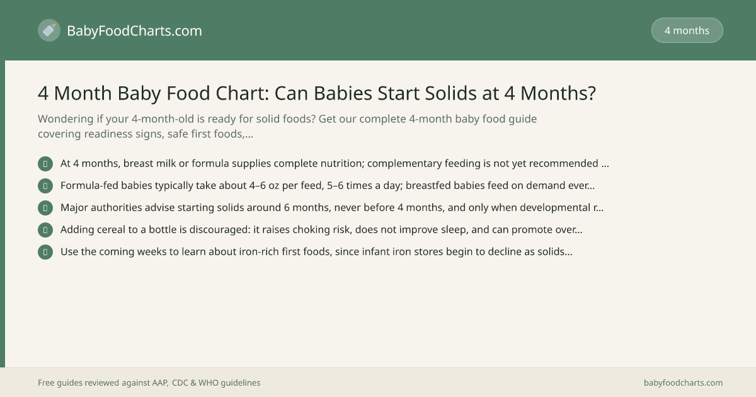Click the 4–6 oz per feed line
Viewport: 756px width, 397px height.
pos(328,186)
